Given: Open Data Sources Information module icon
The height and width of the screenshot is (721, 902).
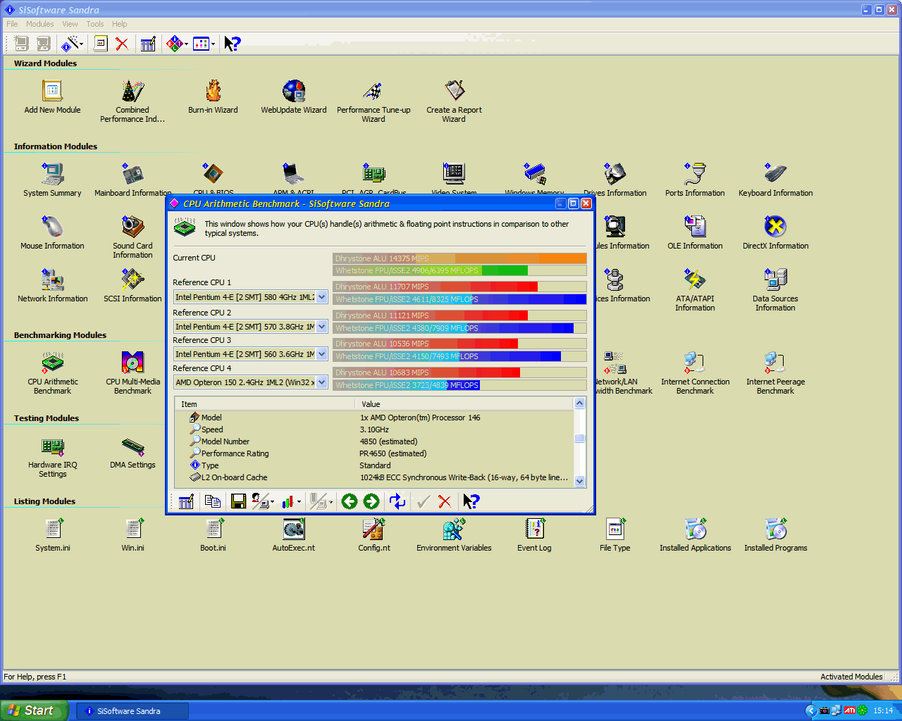Looking at the screenshot, I should 775,280.
